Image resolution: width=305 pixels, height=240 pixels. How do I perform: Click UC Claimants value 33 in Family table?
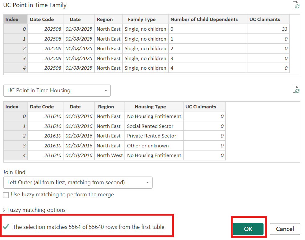(268, 29)
